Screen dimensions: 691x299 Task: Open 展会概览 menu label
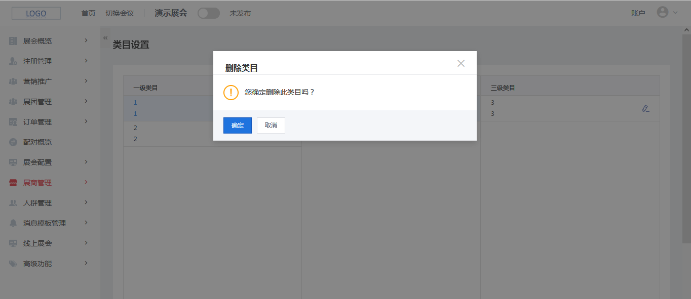pos(37,41)
